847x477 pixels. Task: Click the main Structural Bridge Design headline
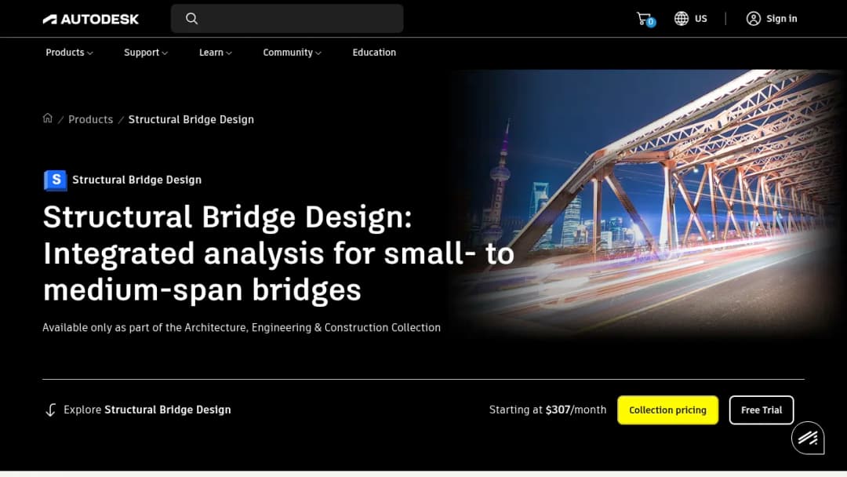pyautogui.click(x=278, y=253)
